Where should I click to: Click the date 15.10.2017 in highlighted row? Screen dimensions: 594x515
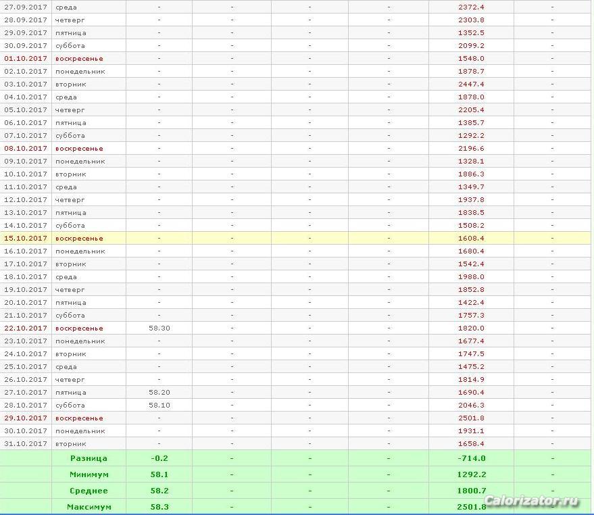click(x=26, y=239)
